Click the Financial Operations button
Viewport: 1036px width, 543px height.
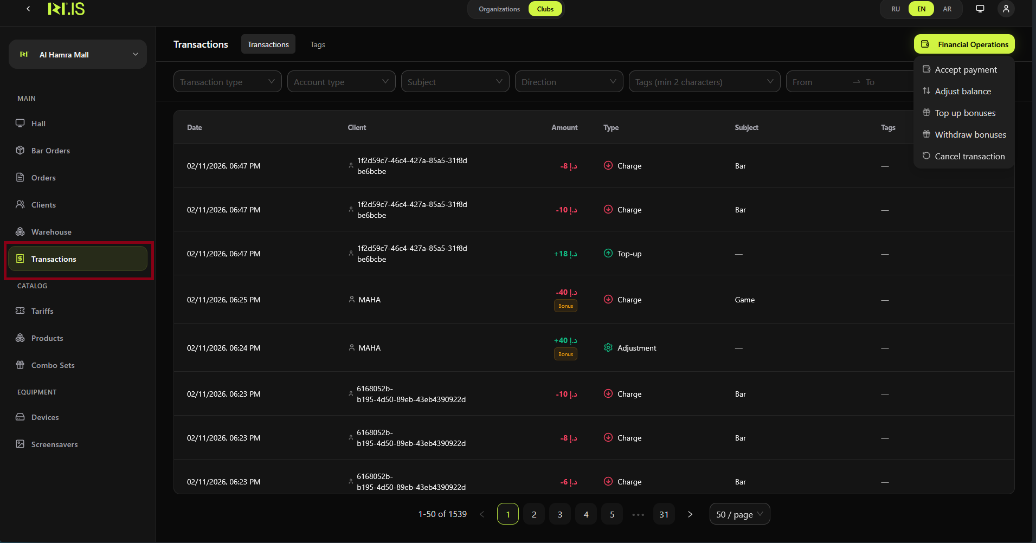[x=964, y=44]
